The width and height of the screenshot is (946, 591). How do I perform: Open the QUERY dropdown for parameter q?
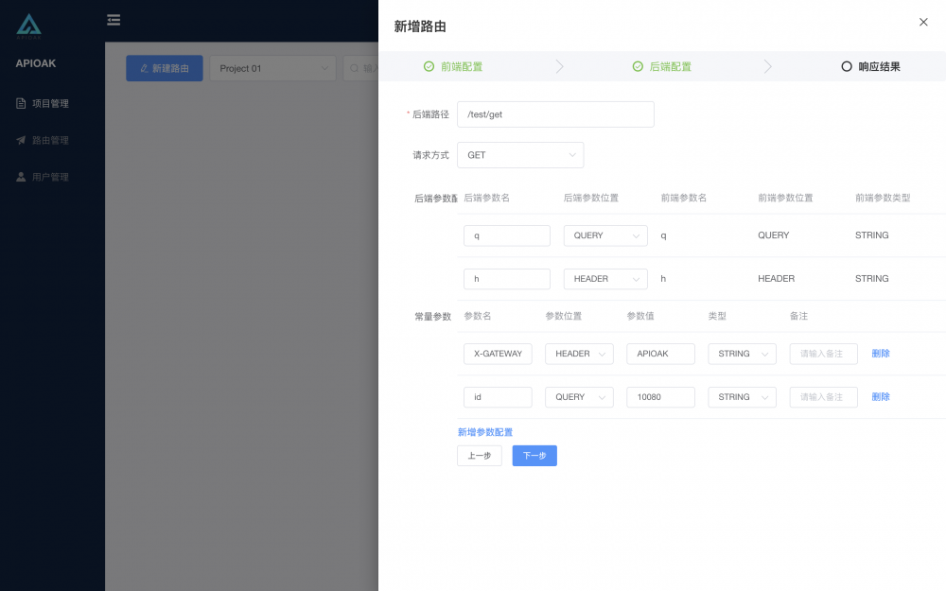click(605, 235)
